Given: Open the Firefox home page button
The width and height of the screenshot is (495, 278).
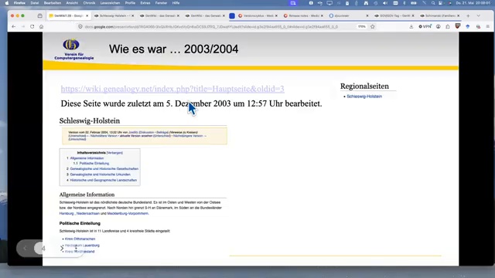Looking at the screenshot, I should (x=41, y=27).
